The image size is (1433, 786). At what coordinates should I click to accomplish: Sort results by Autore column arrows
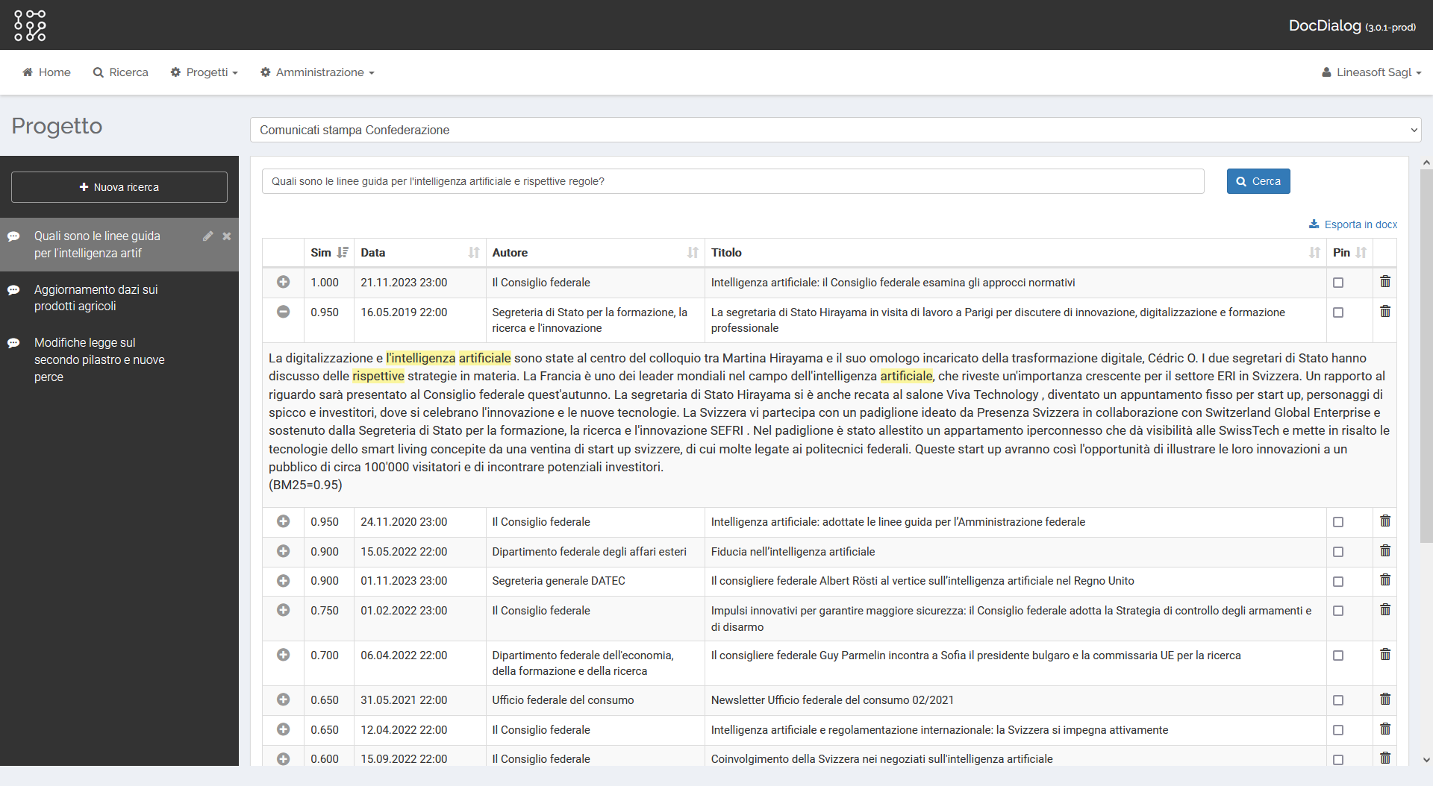[x=693, y=253]
